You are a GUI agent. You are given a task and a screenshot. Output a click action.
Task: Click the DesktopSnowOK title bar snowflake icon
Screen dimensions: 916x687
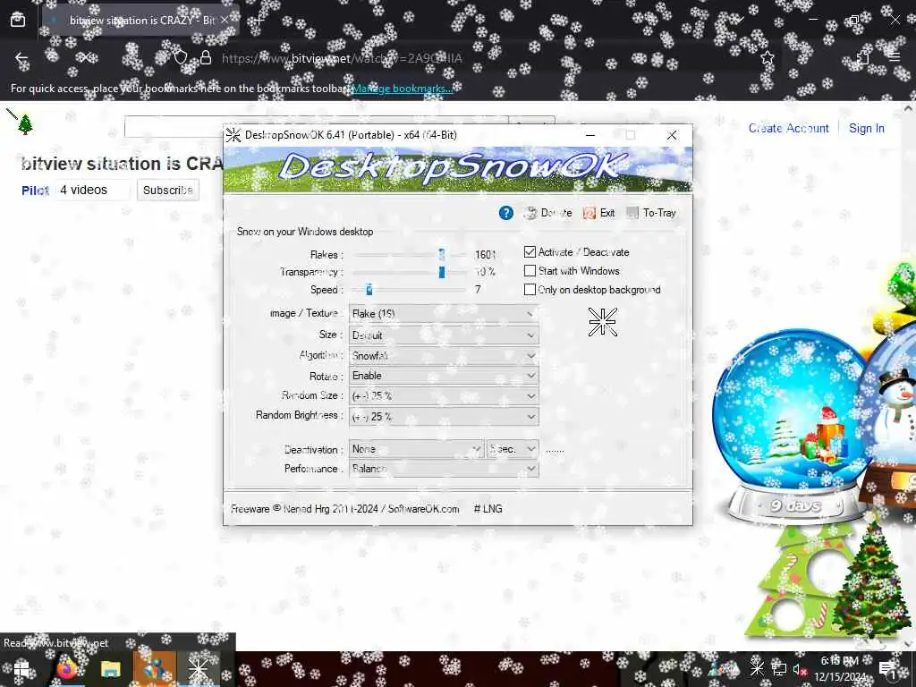[x=233, y=135]
